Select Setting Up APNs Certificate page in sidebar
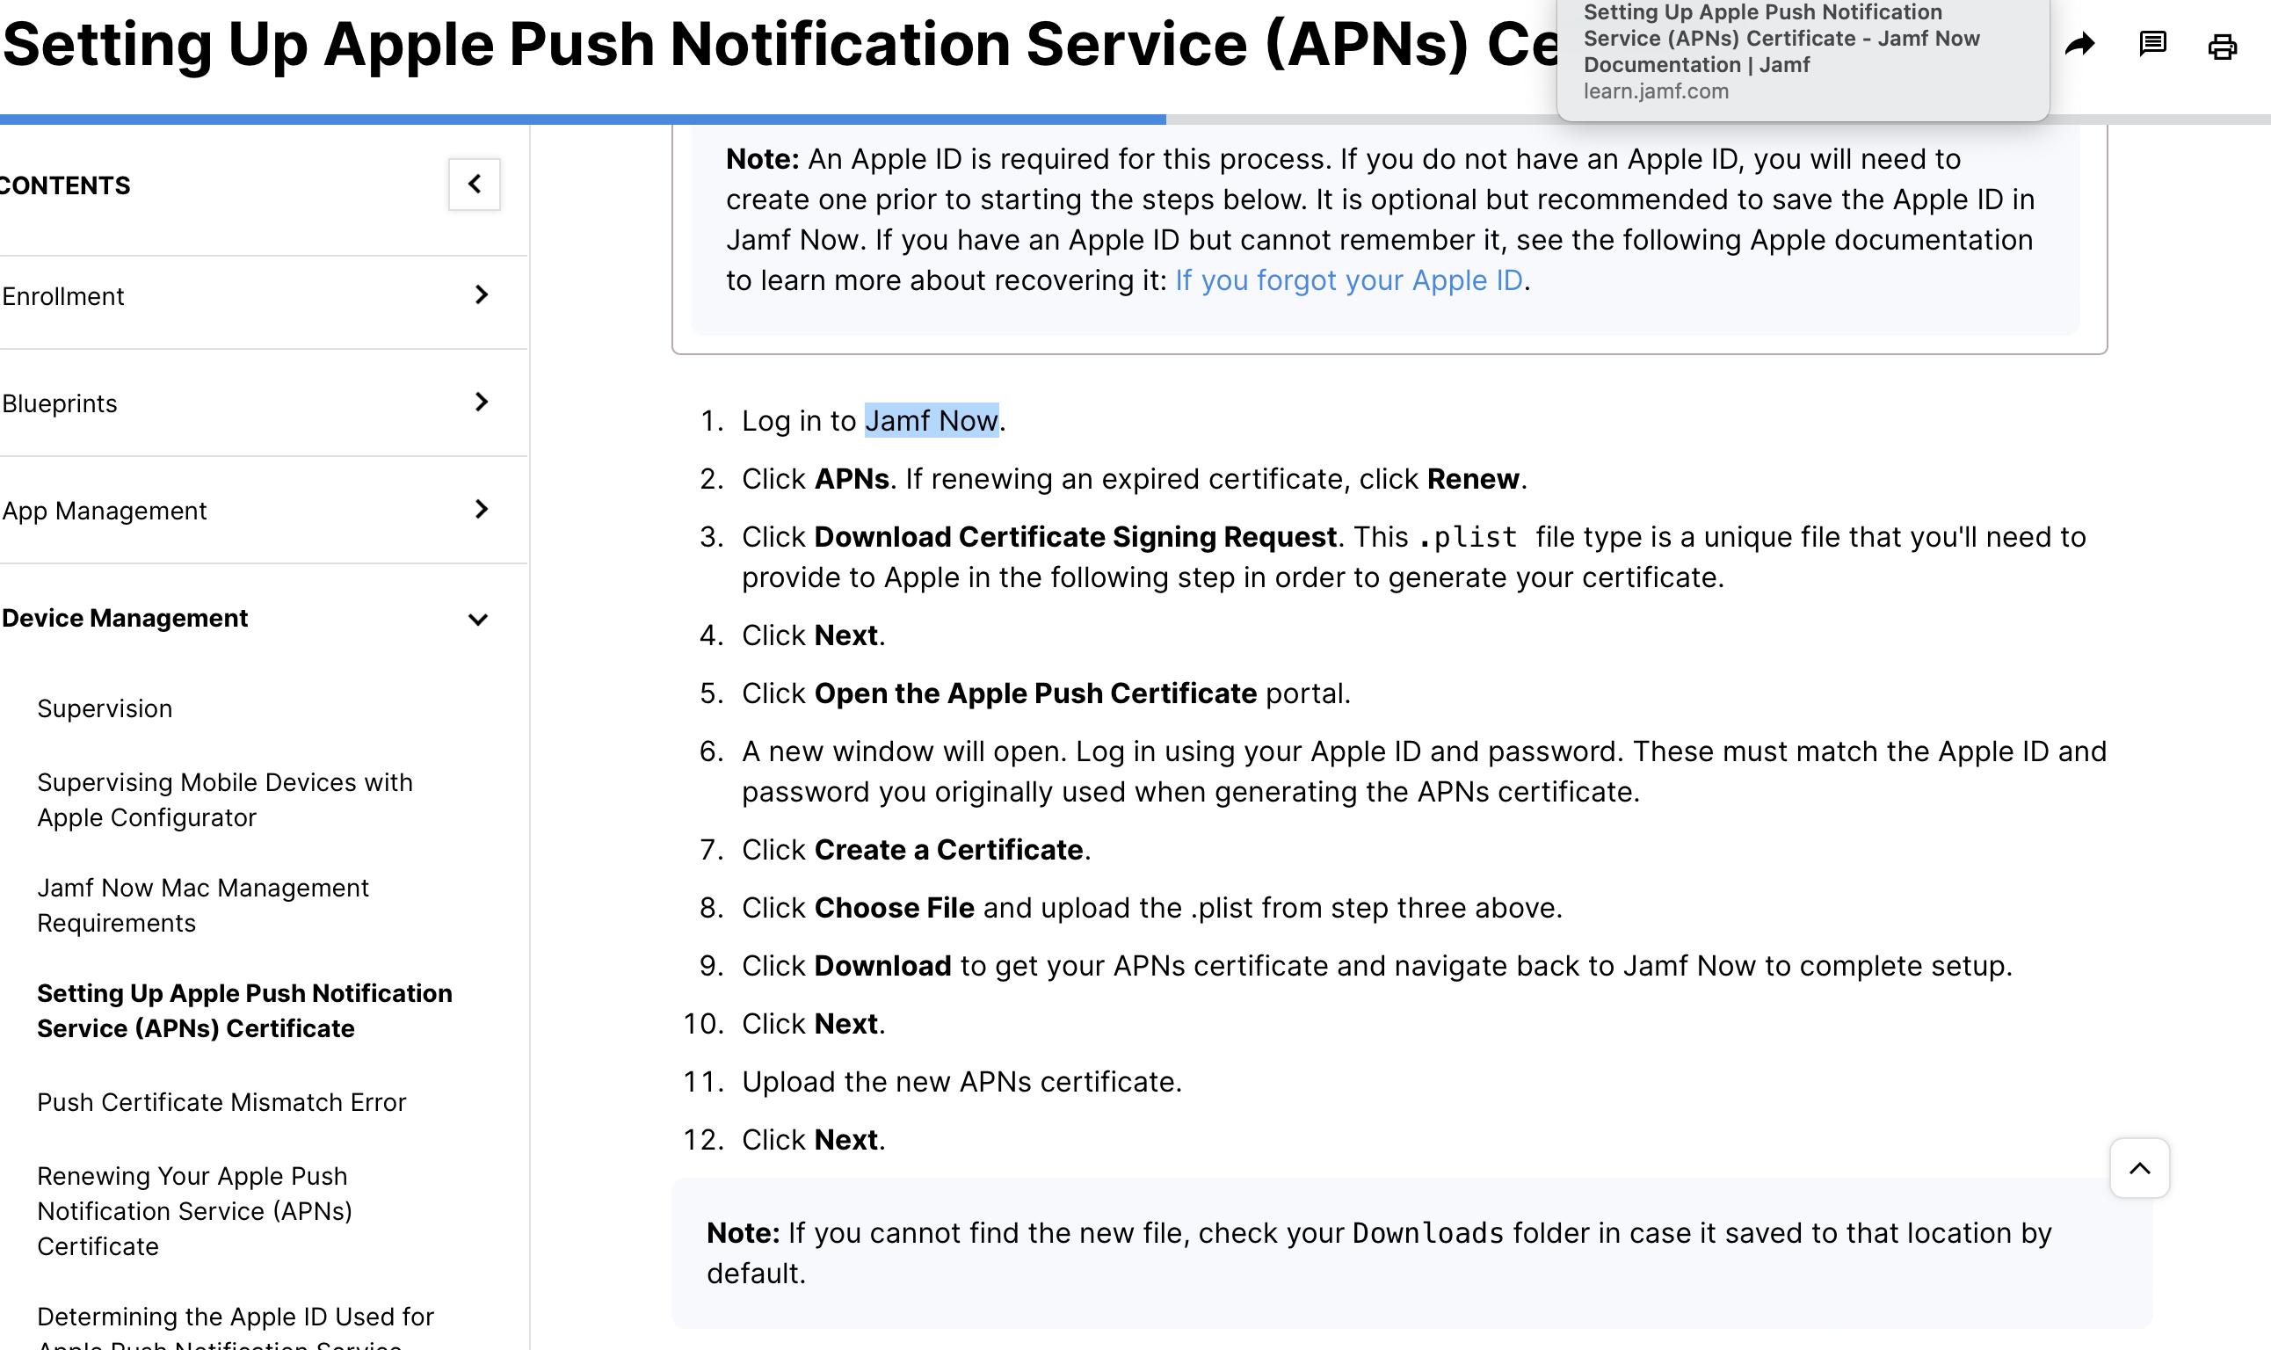This screenshot has width=2271, height=1350. 244,1011
